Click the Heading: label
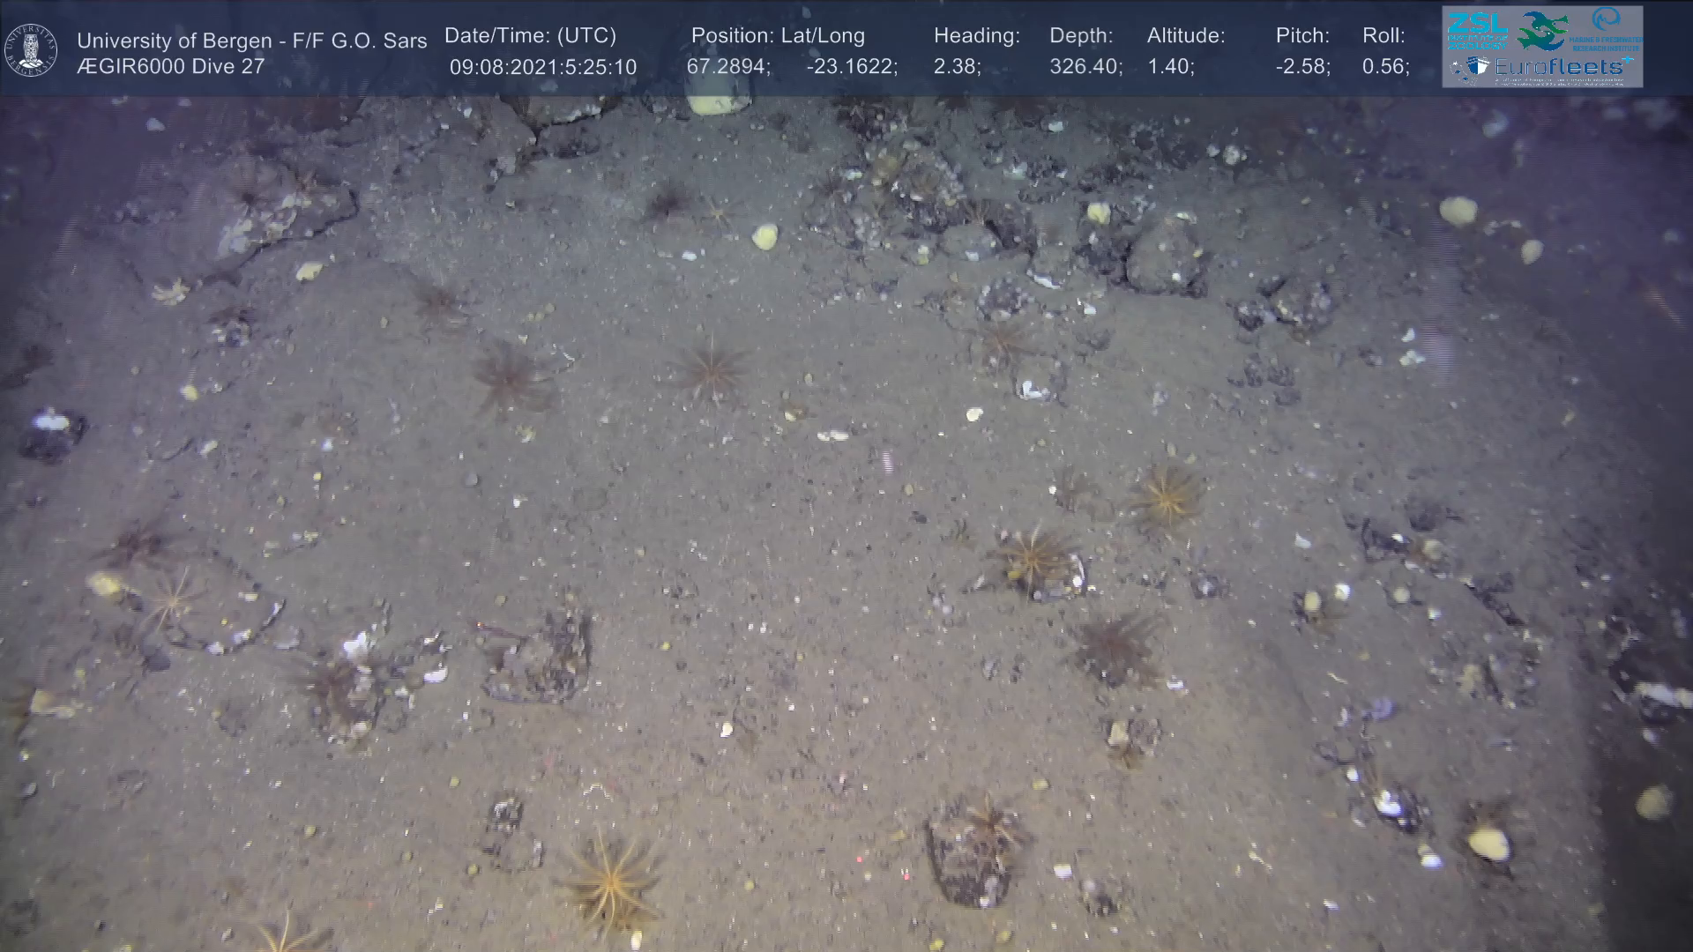The image size is (1693, 952). [x=976, y=36]
